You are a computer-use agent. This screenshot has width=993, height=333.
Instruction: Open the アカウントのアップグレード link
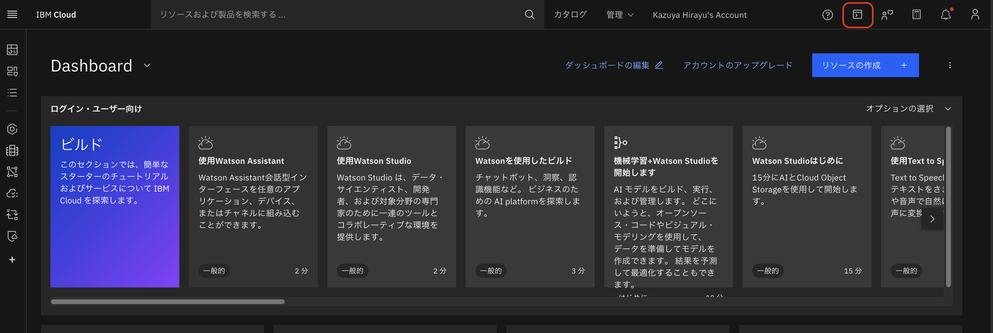[x=737, y=65]
